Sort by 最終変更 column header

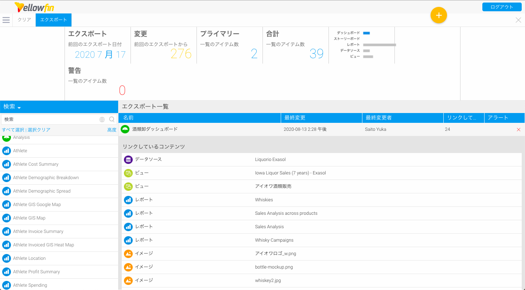(295, 118)
